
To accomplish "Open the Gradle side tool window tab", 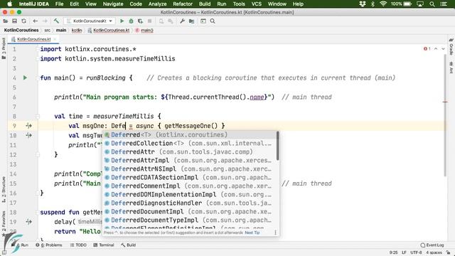I will click(451, 48).
